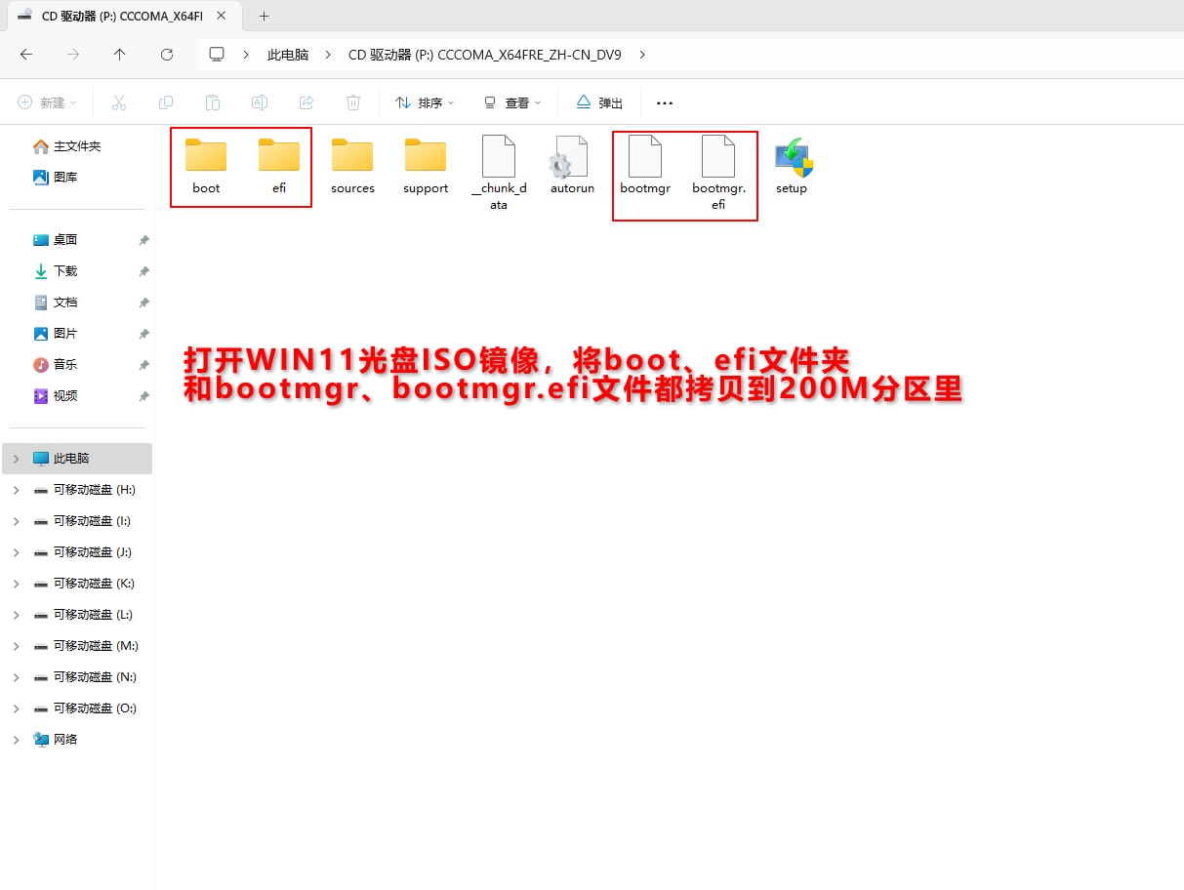The image size is (1184, 890).
Task: Go up one folder level arrow
Action: (119, 55)
